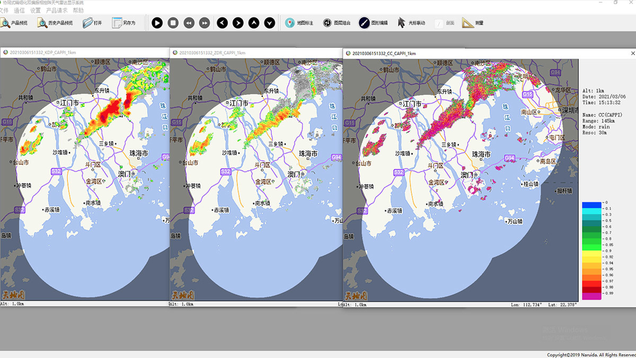636x358 pixels.
Task: Click 另存为 save as button
Action: pyautogui.click(x=123, y=23)
